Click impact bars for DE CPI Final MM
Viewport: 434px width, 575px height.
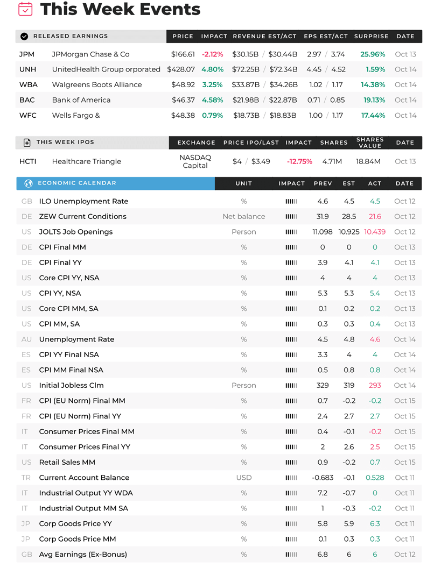[291, 247]
